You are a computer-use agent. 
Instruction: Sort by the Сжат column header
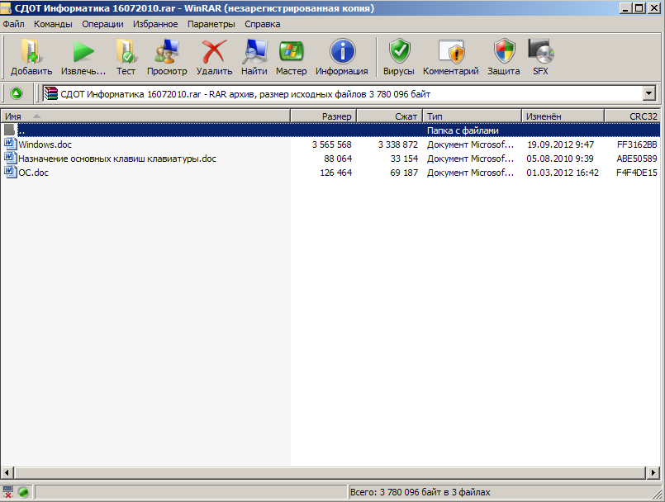point(389,116)
